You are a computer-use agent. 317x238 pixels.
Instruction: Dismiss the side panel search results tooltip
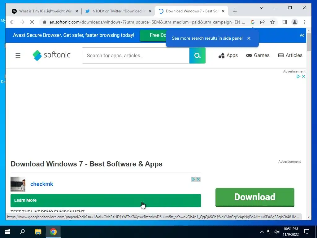pyautogui.click(x=249, y=38)
